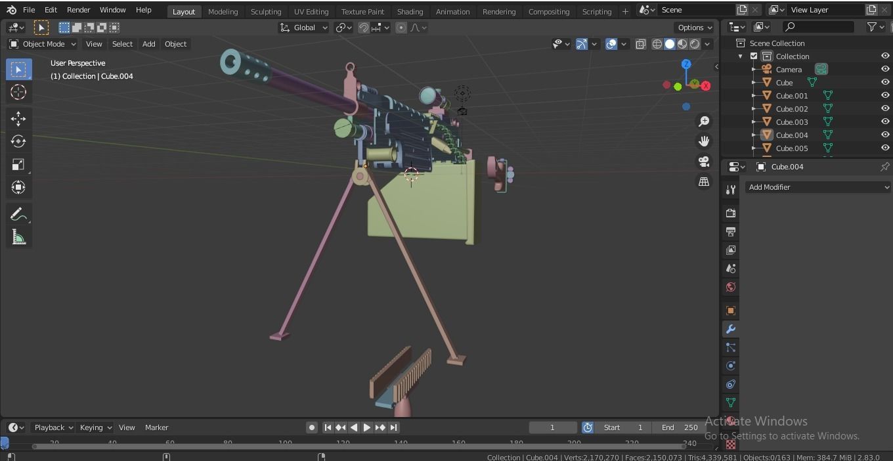This screenshot has height=461, width=893.
Task: Expand the Camera item in outliner
Action: pyautogui.click(x=754, y=70)
